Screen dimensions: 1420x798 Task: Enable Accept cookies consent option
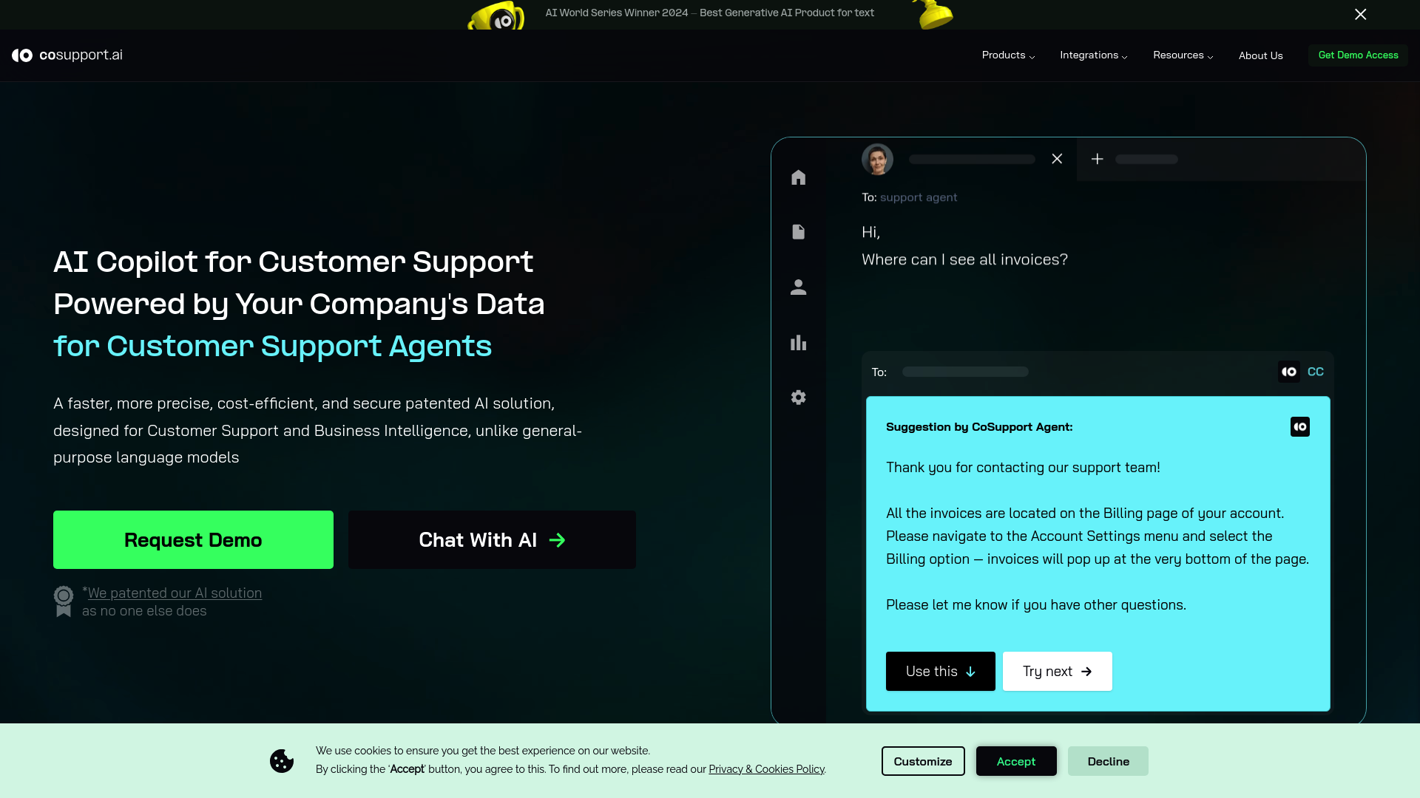(x=1016, y=761)
